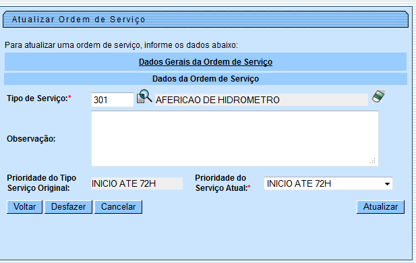Click the Atualizar Ordem de Serviço title
The image size is (416, 263).
pos(78,20)
